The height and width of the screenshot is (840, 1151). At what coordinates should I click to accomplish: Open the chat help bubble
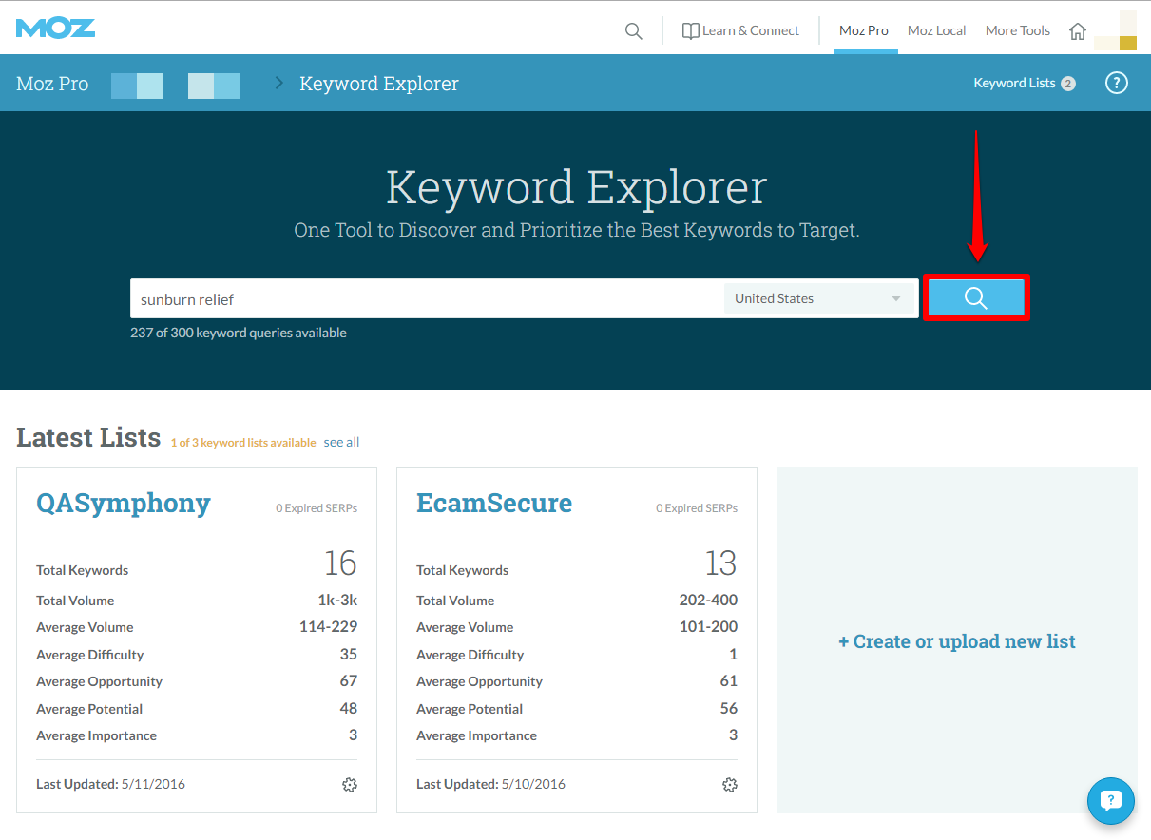tap(1110, 800)
